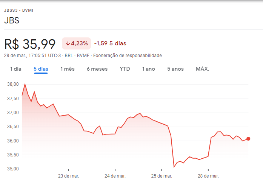Open the 5 anos chart range
Screen dimensions: 263x184
click(x=175, y=69)
